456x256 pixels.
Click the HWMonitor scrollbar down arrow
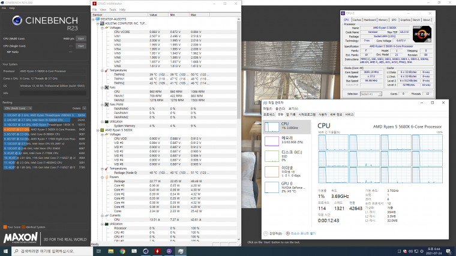[239, 239]
